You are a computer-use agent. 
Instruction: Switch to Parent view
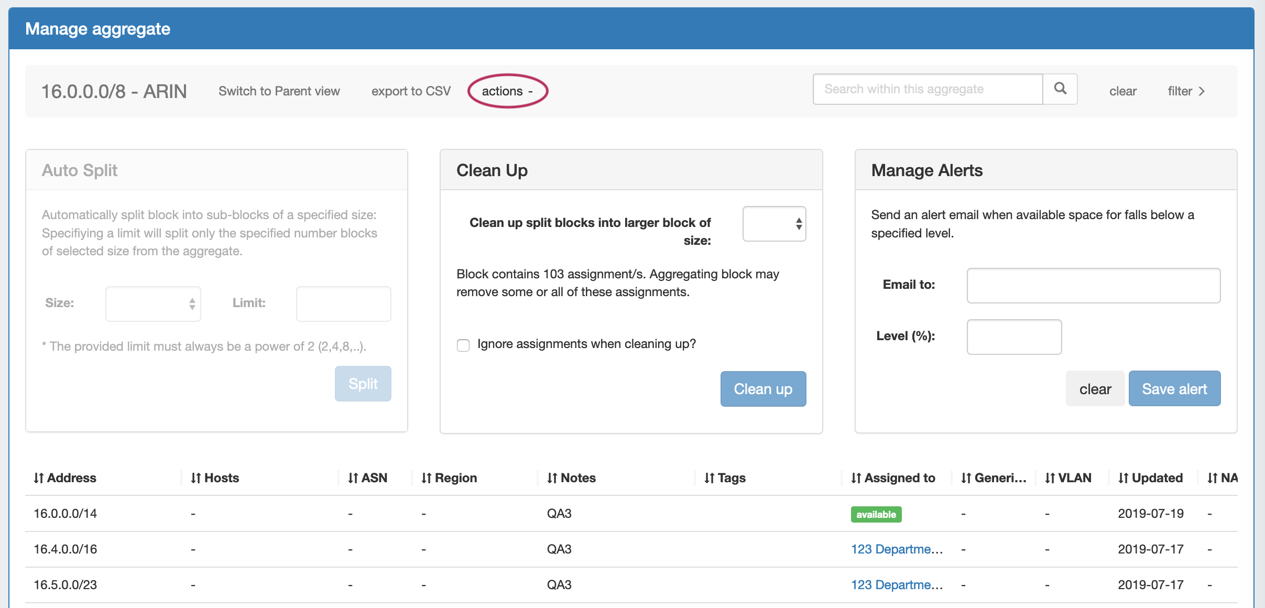pyautogui.click(x=279, y=91)
